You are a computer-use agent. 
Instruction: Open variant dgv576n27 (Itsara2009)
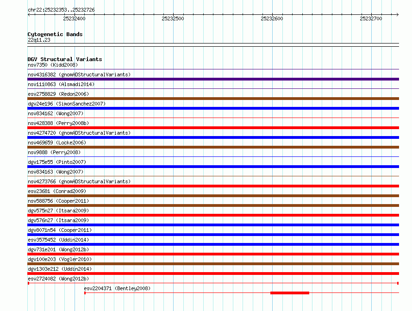tap(58, 220)
